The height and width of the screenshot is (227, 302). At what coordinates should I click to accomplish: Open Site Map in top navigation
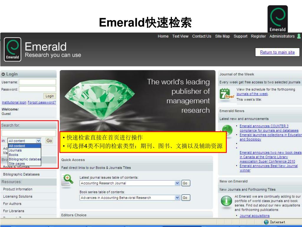(222, 36)
